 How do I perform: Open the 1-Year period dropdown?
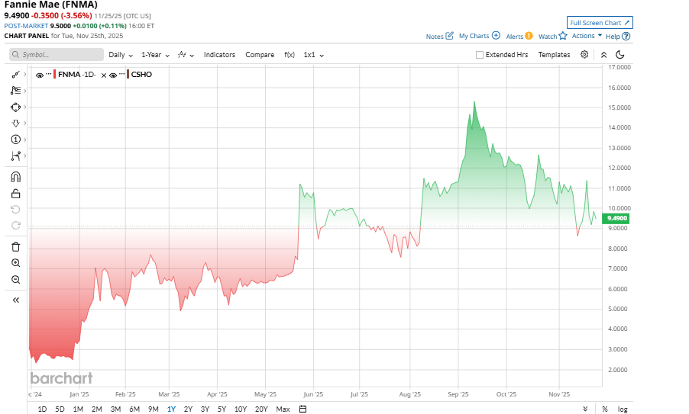(x=155, y=55)
